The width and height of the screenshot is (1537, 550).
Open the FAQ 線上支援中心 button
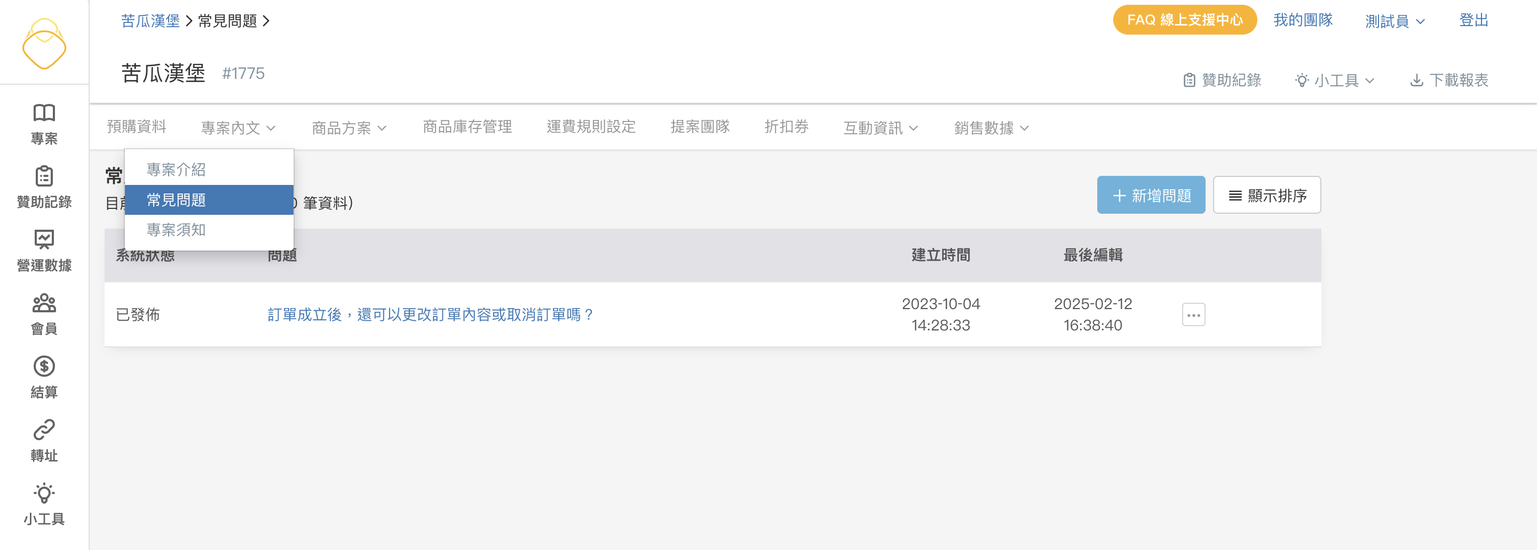tap(1184, 20)
